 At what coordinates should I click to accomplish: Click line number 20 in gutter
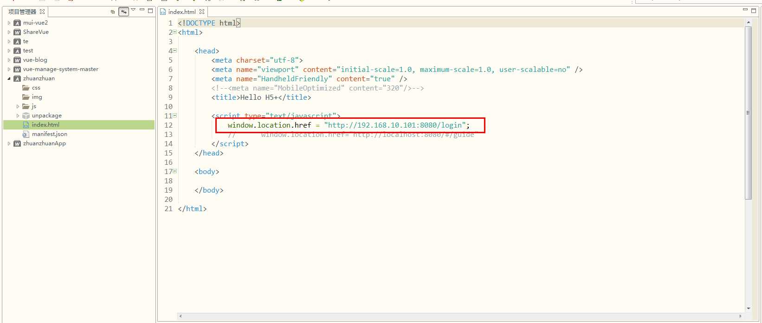168,199
